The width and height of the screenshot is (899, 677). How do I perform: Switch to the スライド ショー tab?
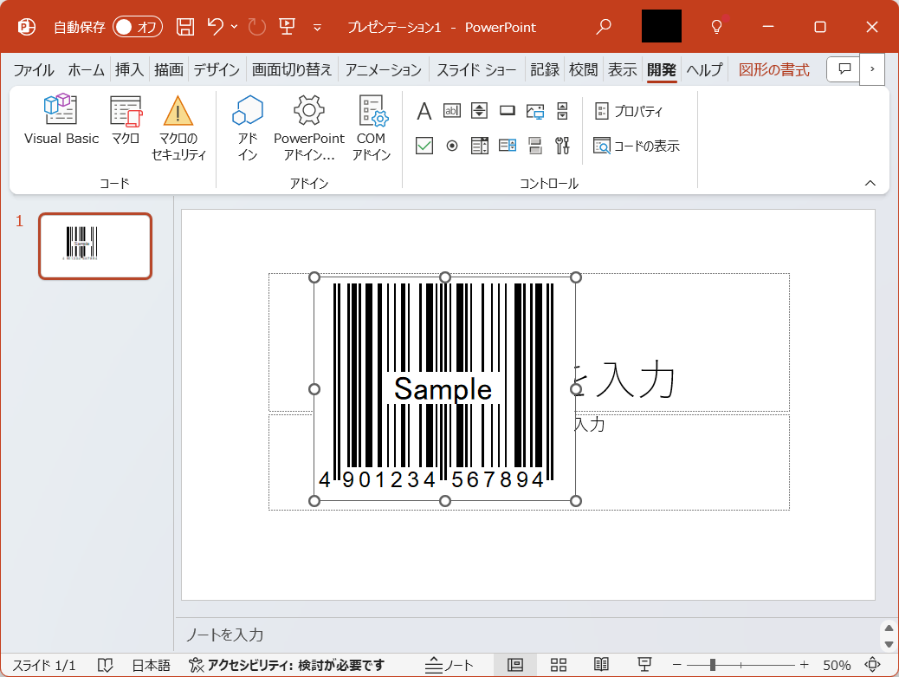tap(476, 70)
